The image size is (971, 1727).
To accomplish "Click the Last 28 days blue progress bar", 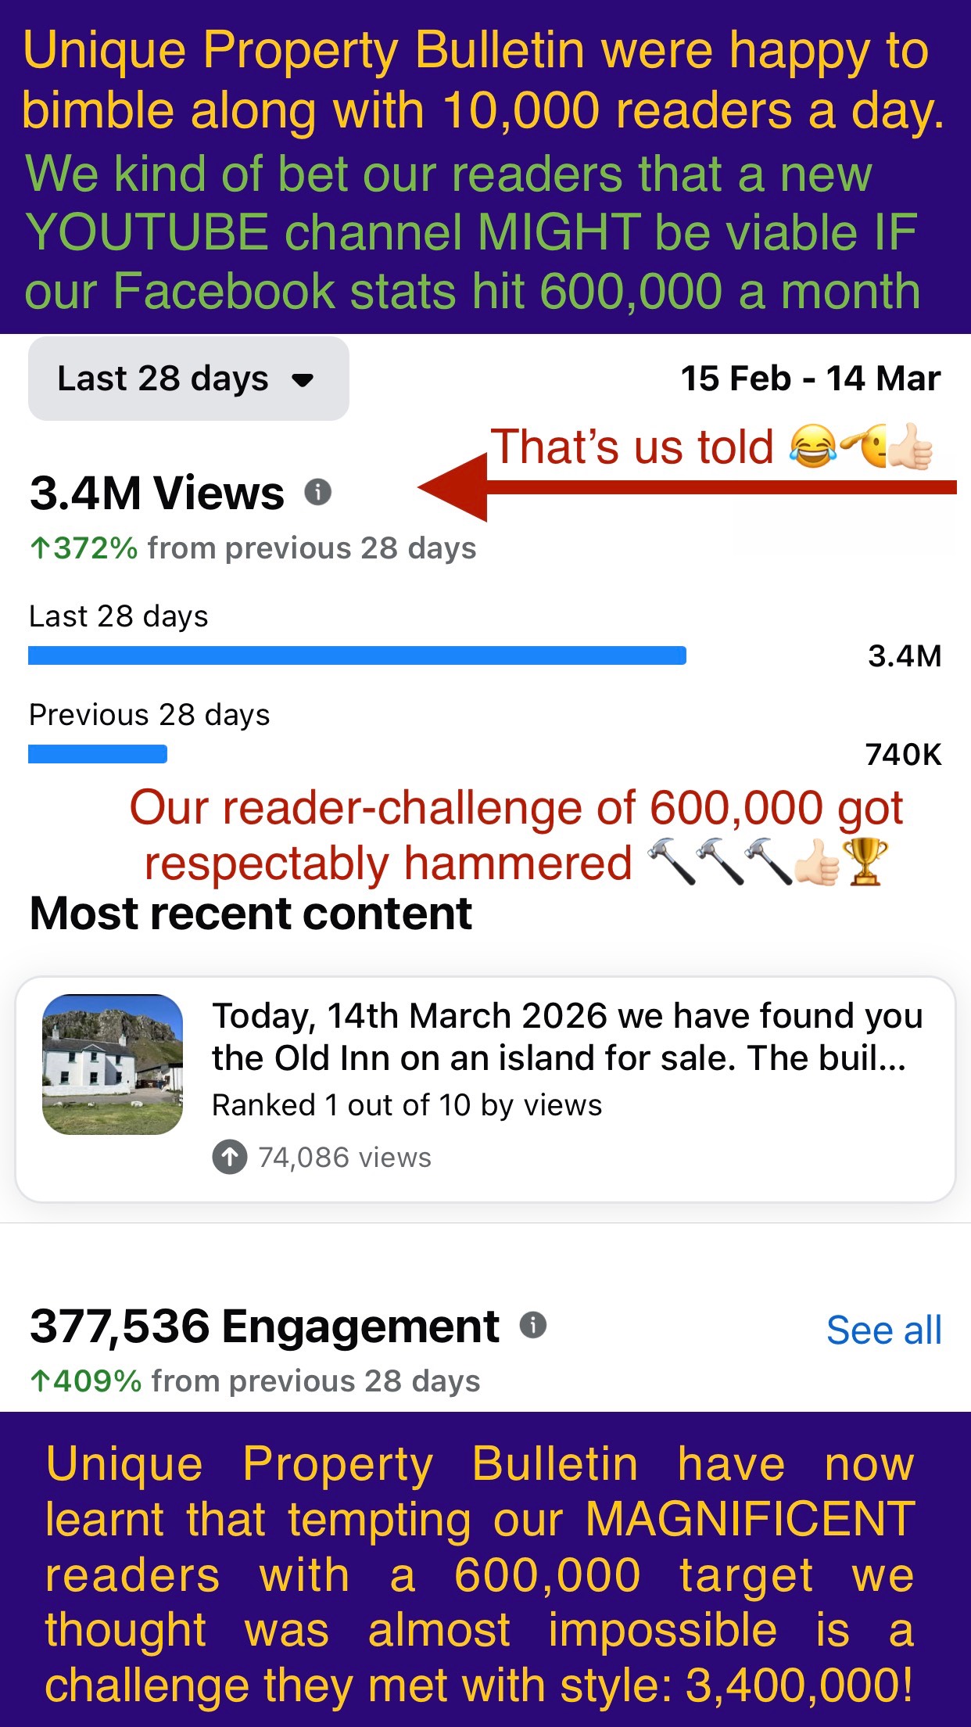I will point(357,655).
